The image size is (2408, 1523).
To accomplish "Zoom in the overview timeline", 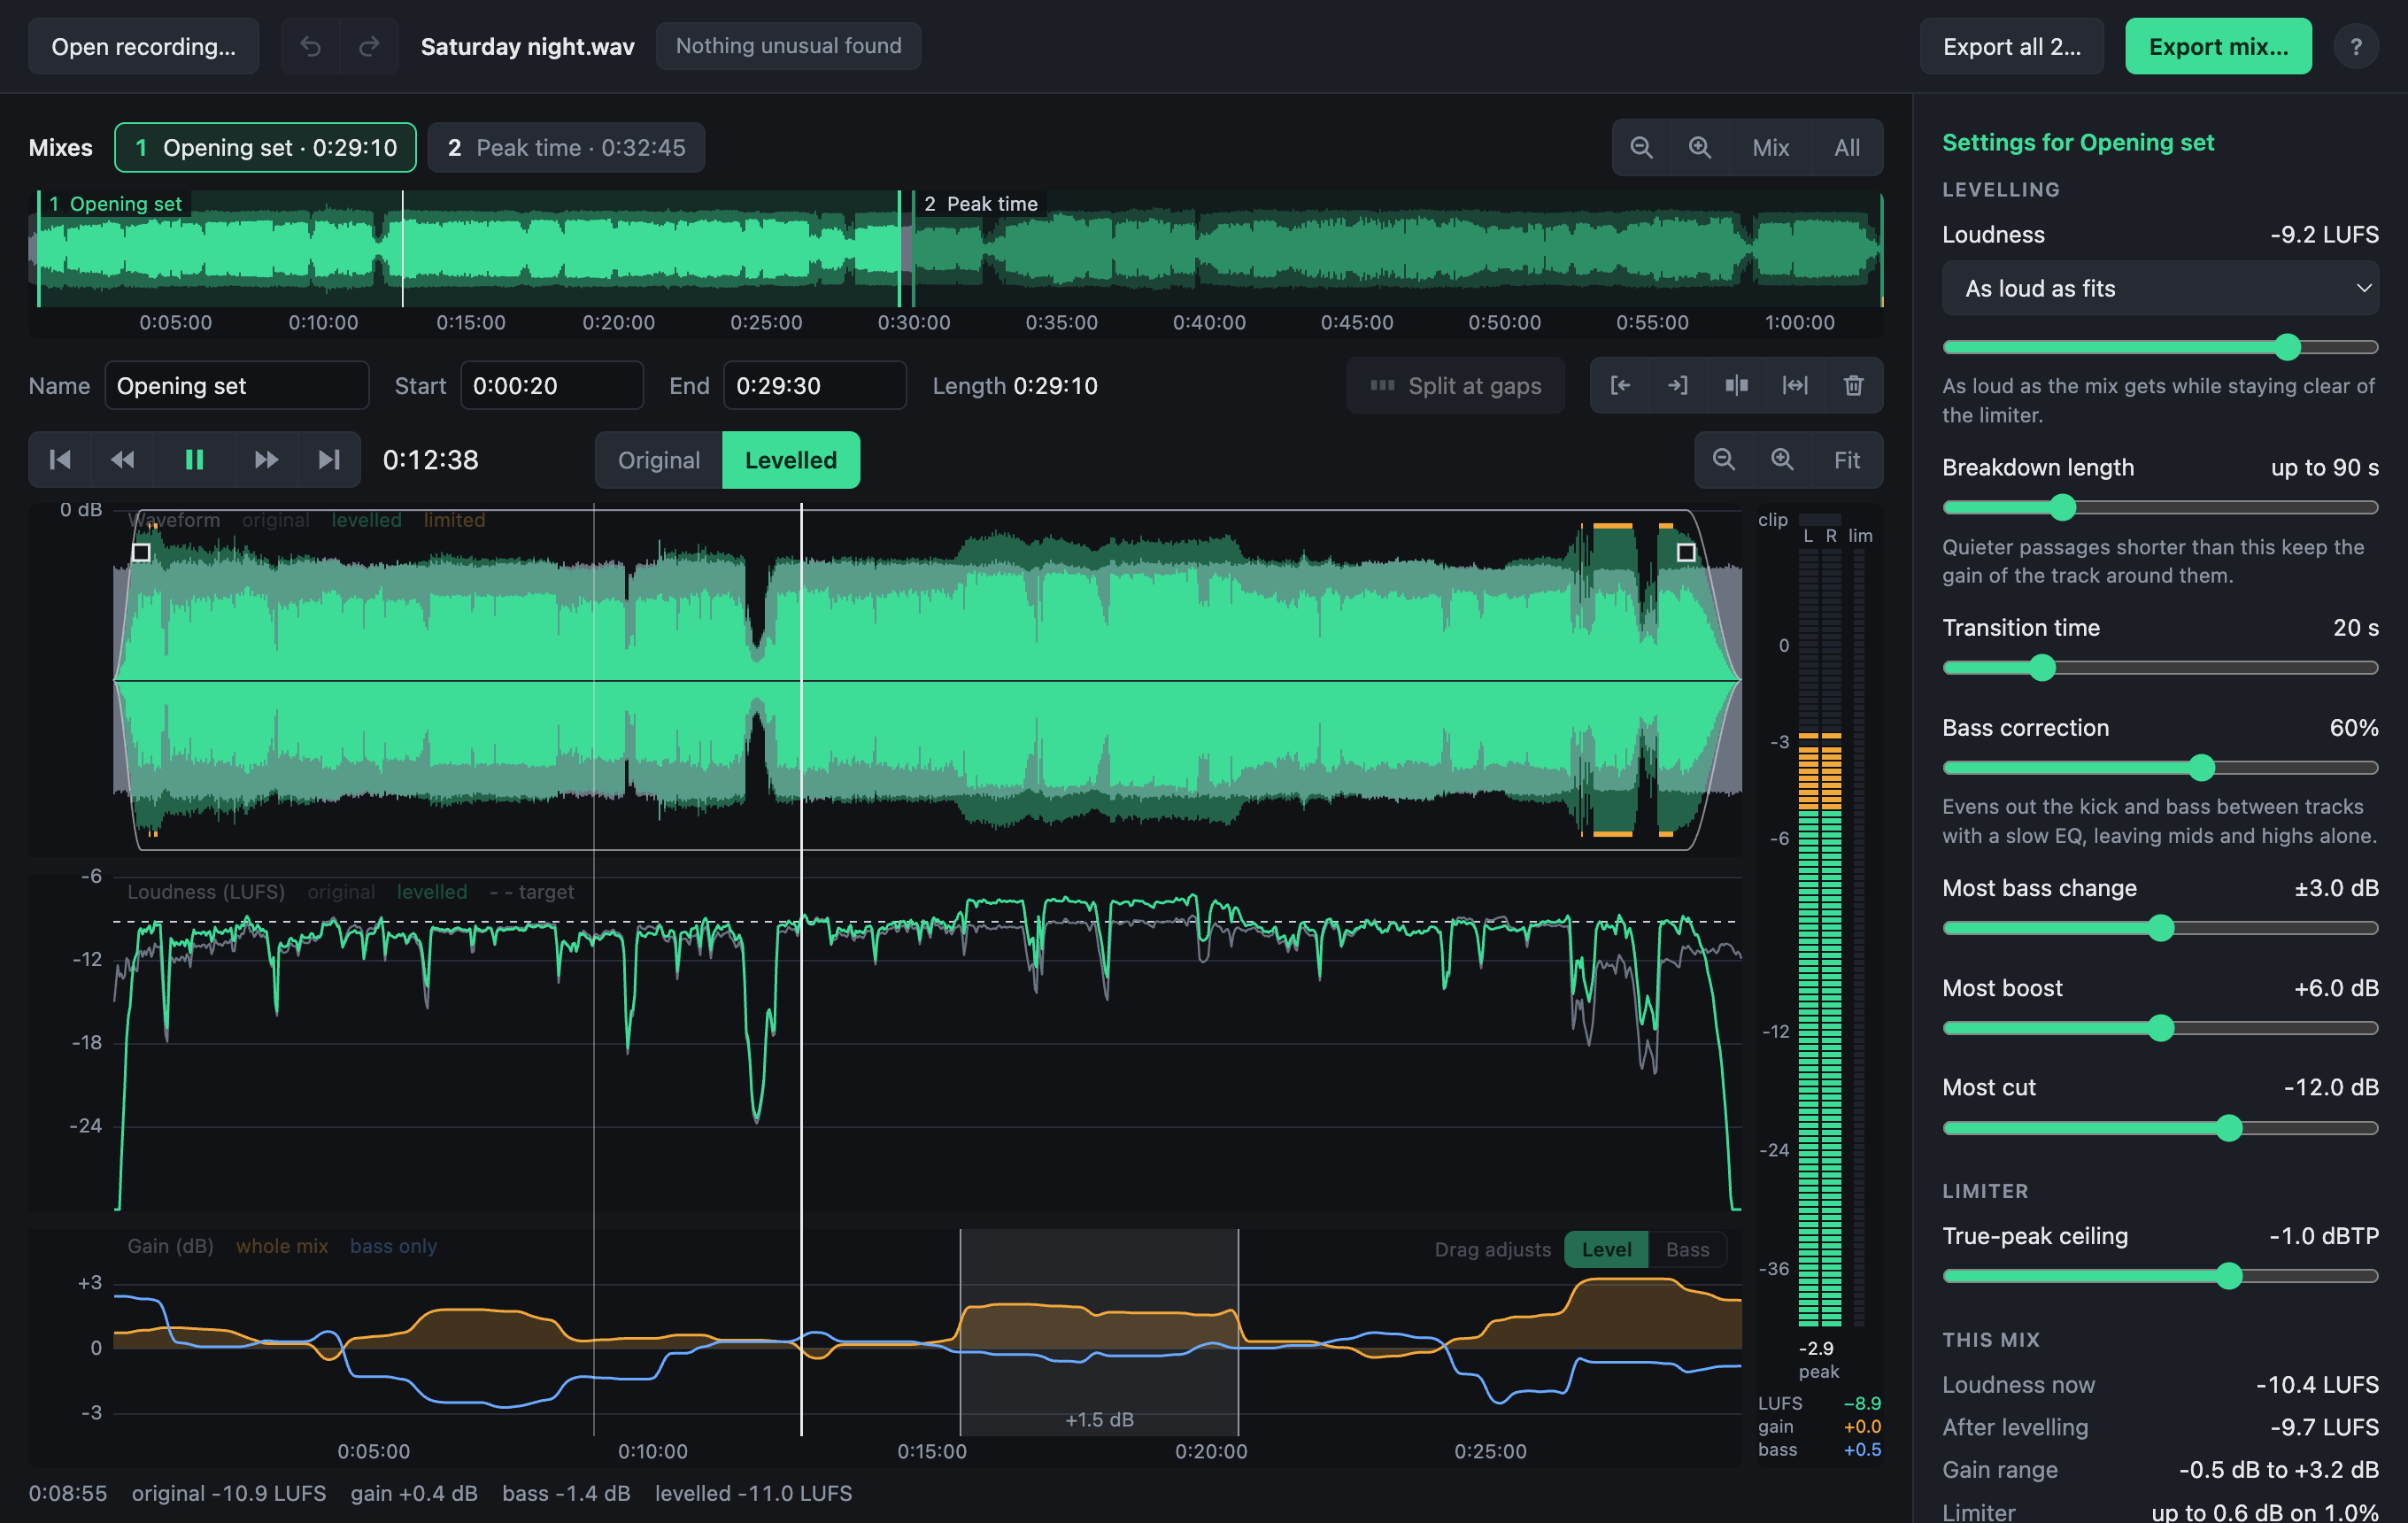I will pyautogui.click(x=1699, y=148).
